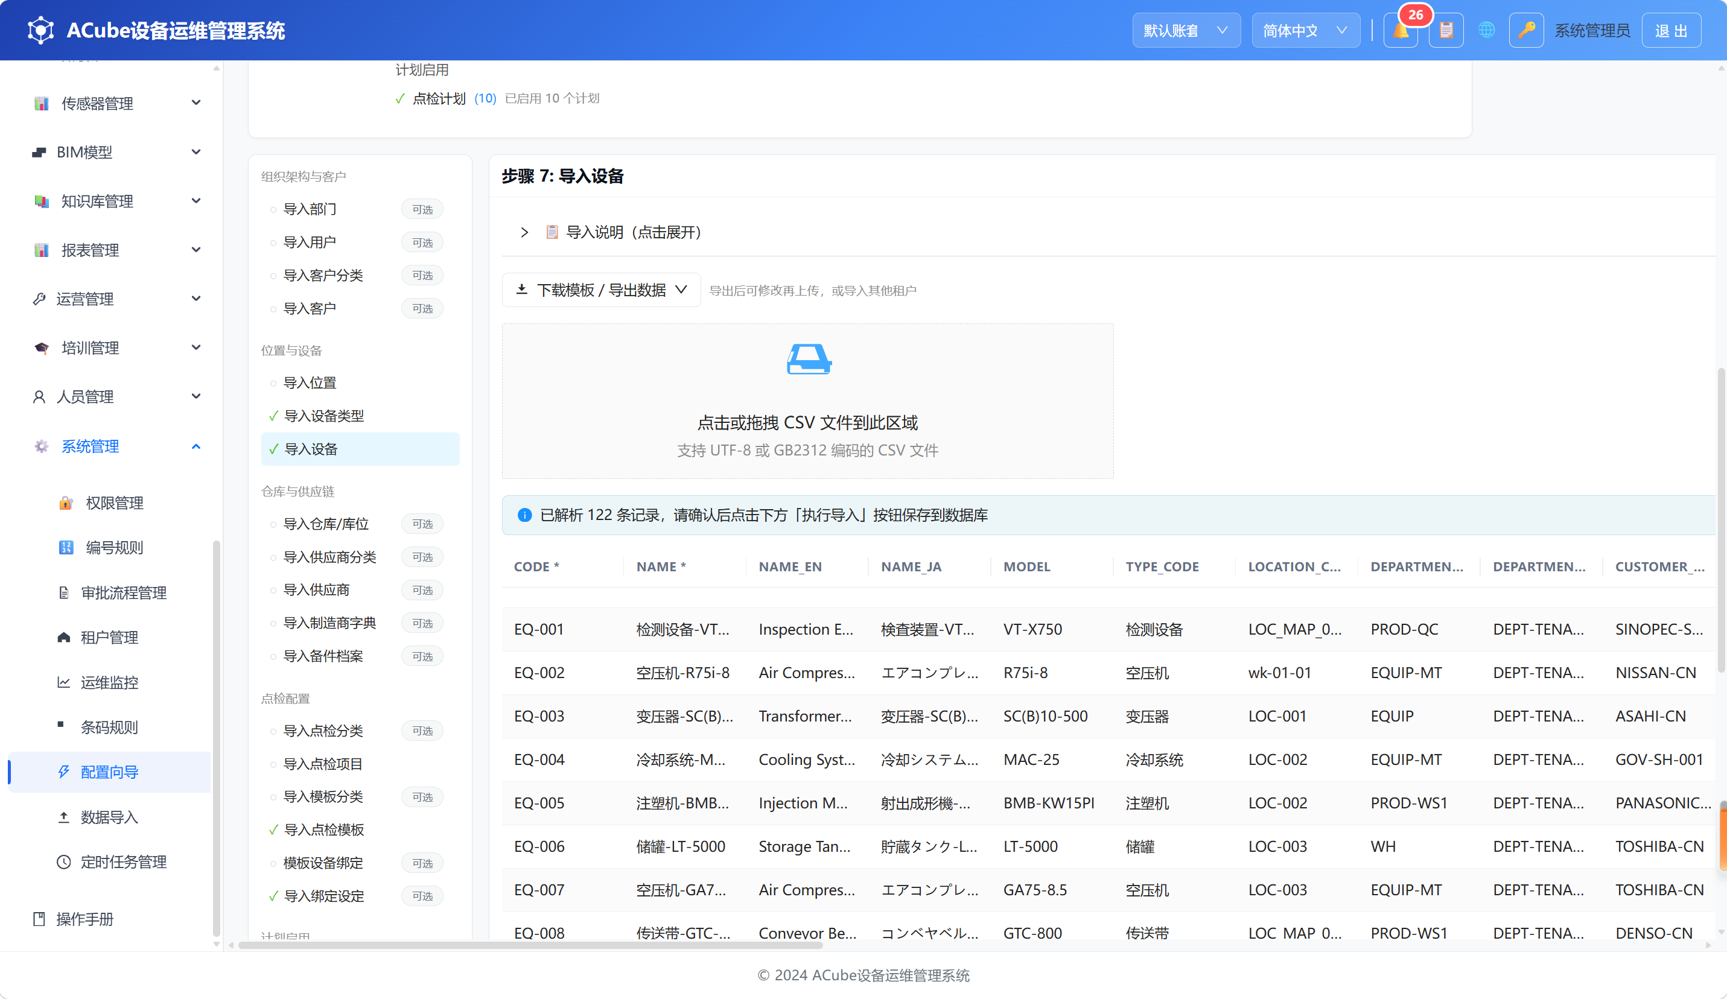Click the VT-X750 model cell
1727x999 pixels.
click(1033, 629)
